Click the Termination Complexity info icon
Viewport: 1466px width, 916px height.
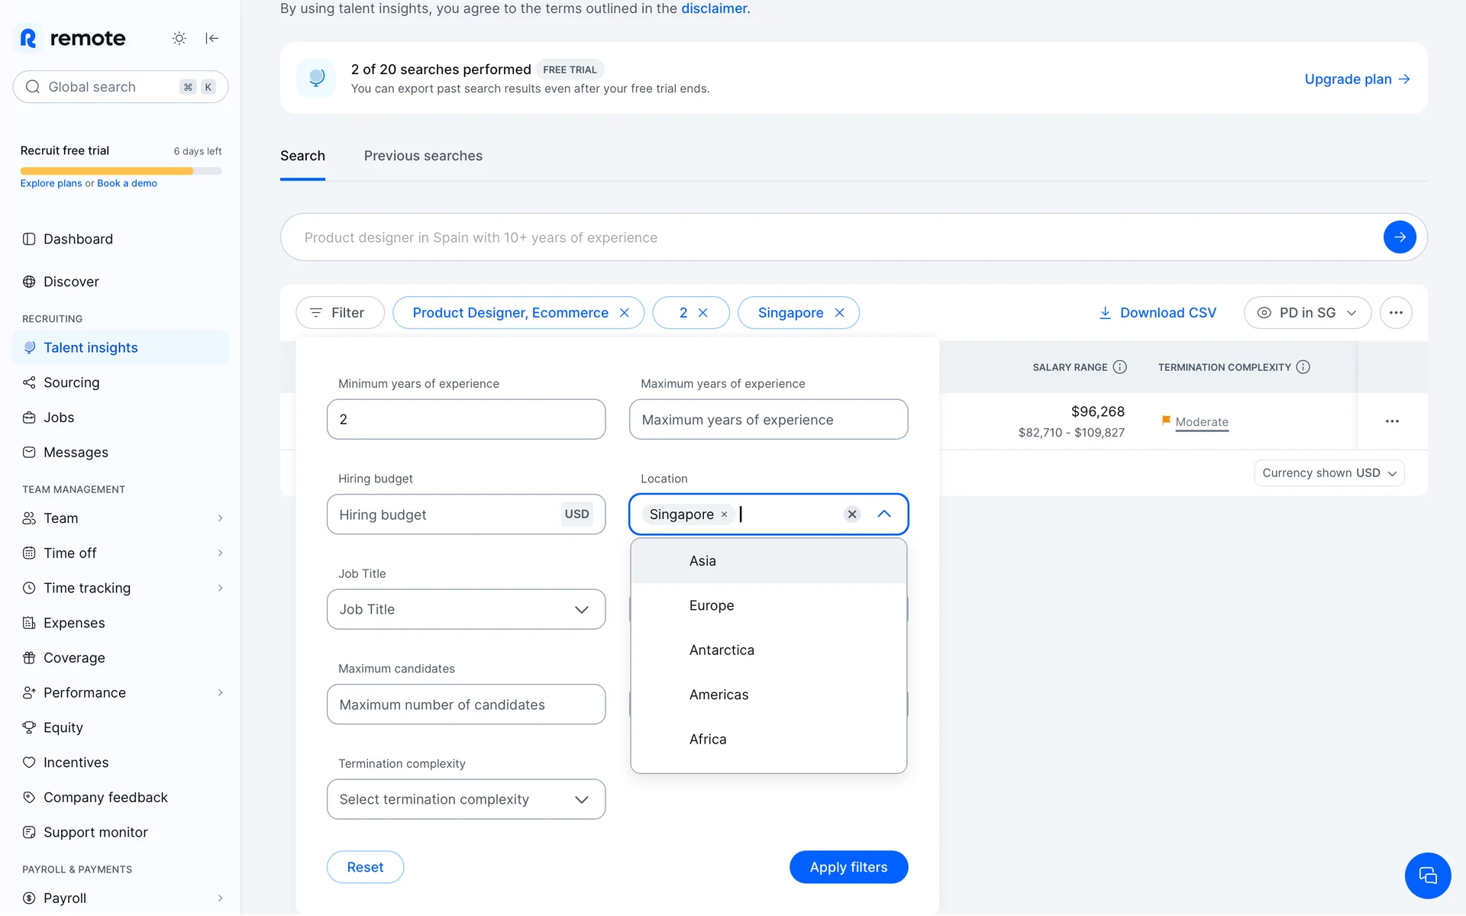[1303, 367]
